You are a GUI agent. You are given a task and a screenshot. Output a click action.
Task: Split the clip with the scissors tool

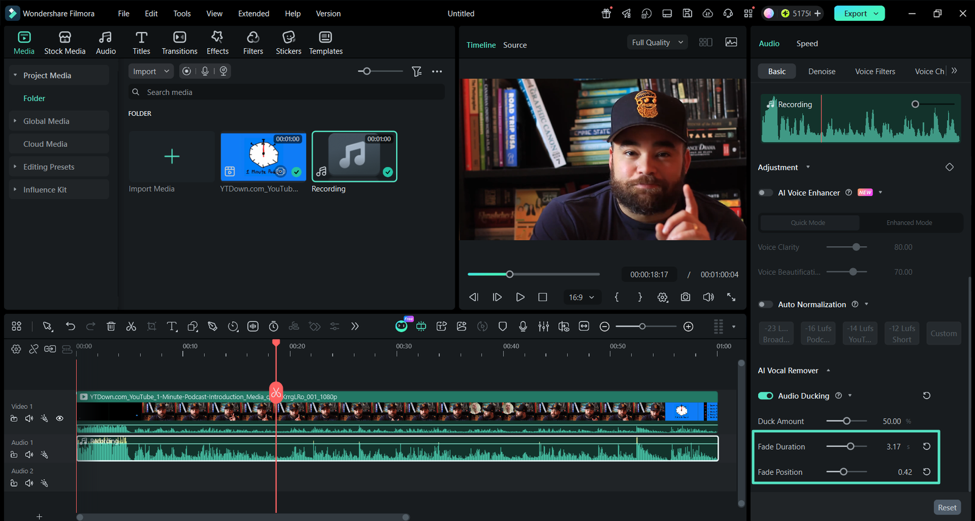click(131, 327)
